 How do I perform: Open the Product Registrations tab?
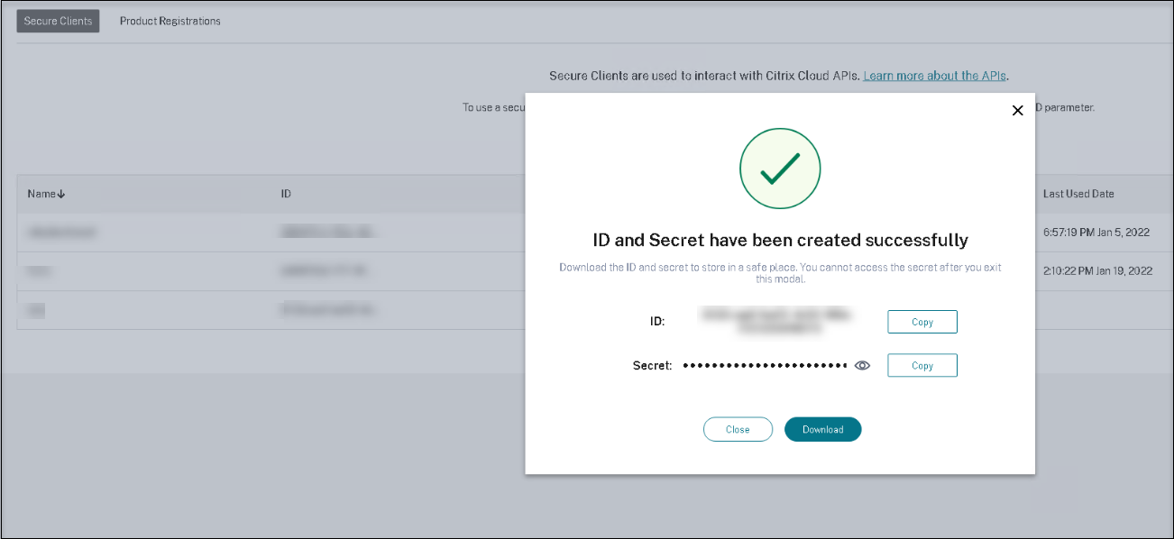(170, 21)
